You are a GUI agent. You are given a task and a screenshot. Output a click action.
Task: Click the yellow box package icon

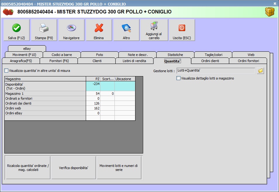coord(270,12)
